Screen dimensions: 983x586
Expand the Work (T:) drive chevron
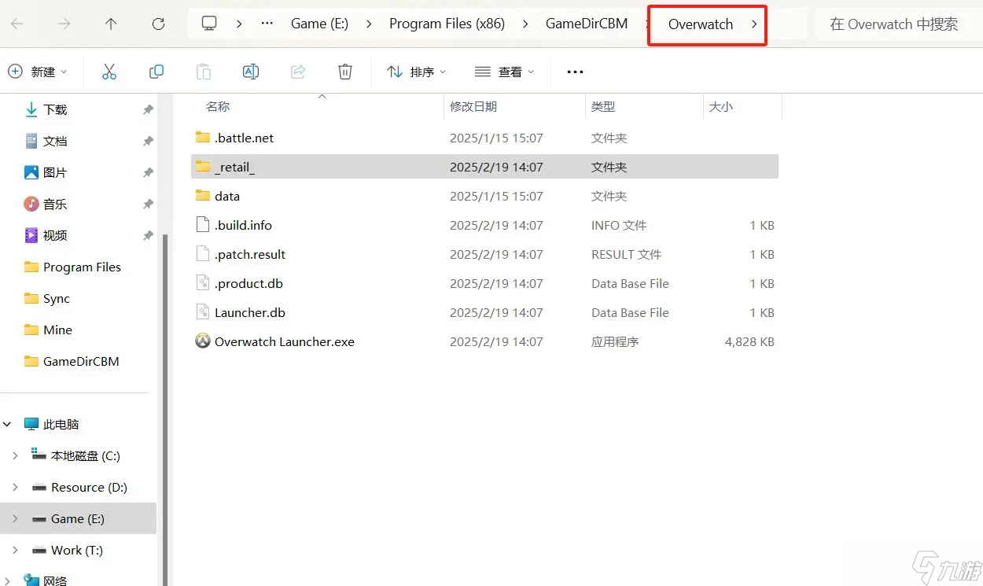[x=15, y=550]
